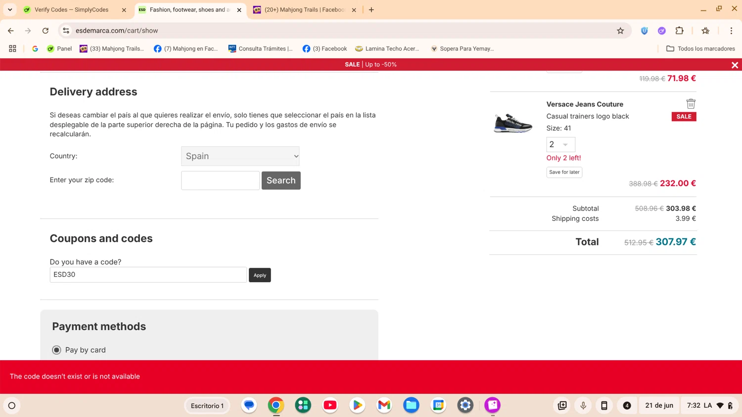Screen dimensions: 742x417
Task: Open the pink screenshot app on shelf
Action: coord(492,405)
